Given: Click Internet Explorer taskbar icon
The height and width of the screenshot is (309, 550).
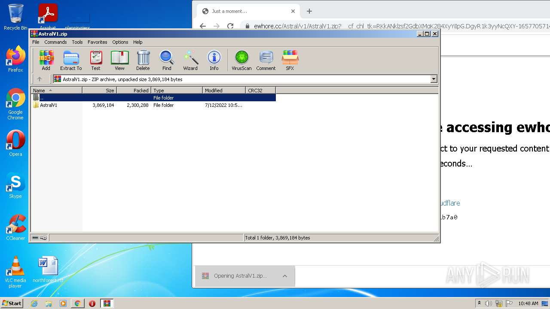Looking at the screenshot, I should (x=34, y=303).
